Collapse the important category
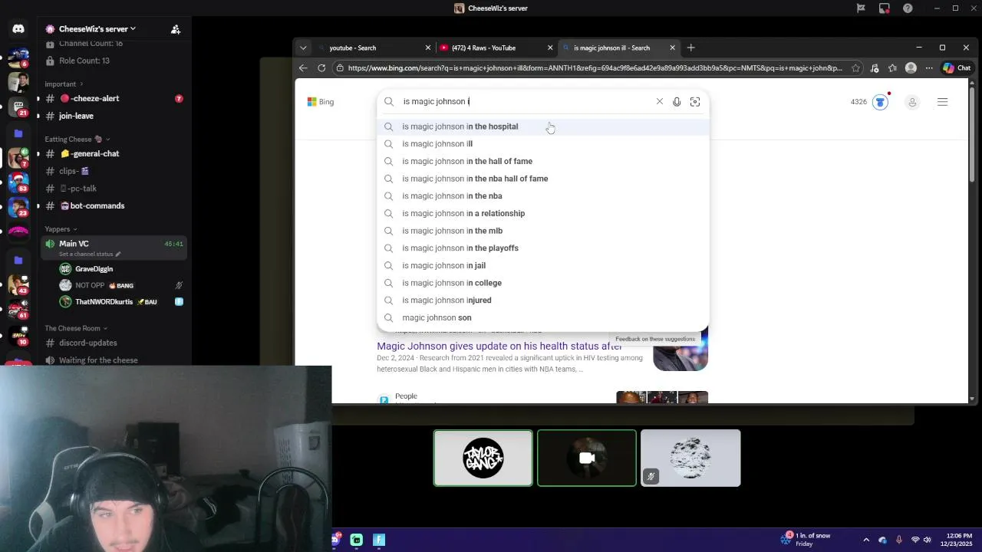Image resolution: width=982 pixels, height=552 pixels. [x=64, y=84]
